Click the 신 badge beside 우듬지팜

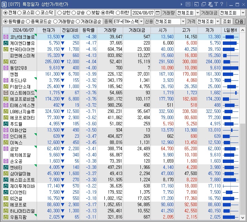click(6, 217)
